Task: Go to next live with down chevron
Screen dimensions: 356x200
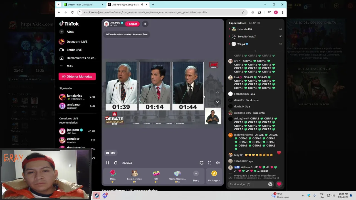Action: [x=217, y=102]
